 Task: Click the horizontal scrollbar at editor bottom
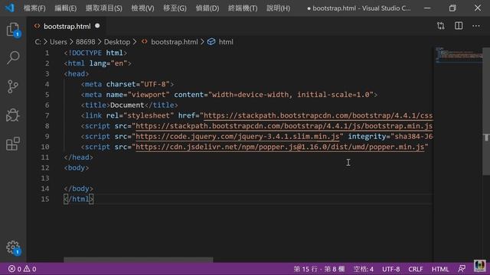tap(138, 260)
